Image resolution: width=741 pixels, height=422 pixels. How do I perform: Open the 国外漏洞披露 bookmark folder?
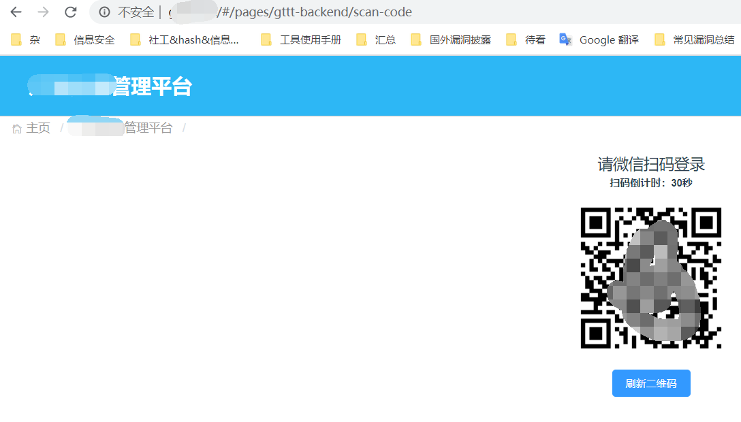click(x=451, y=39)
